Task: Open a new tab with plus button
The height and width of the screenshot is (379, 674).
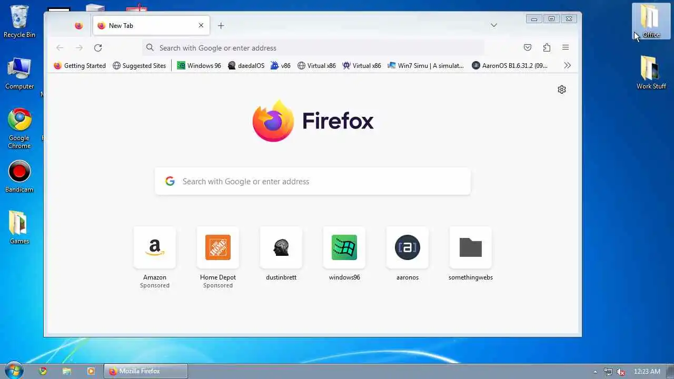Action: [x=221, y=25]
